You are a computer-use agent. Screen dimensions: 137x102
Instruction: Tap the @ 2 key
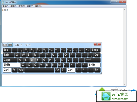(x=27, y=50)
